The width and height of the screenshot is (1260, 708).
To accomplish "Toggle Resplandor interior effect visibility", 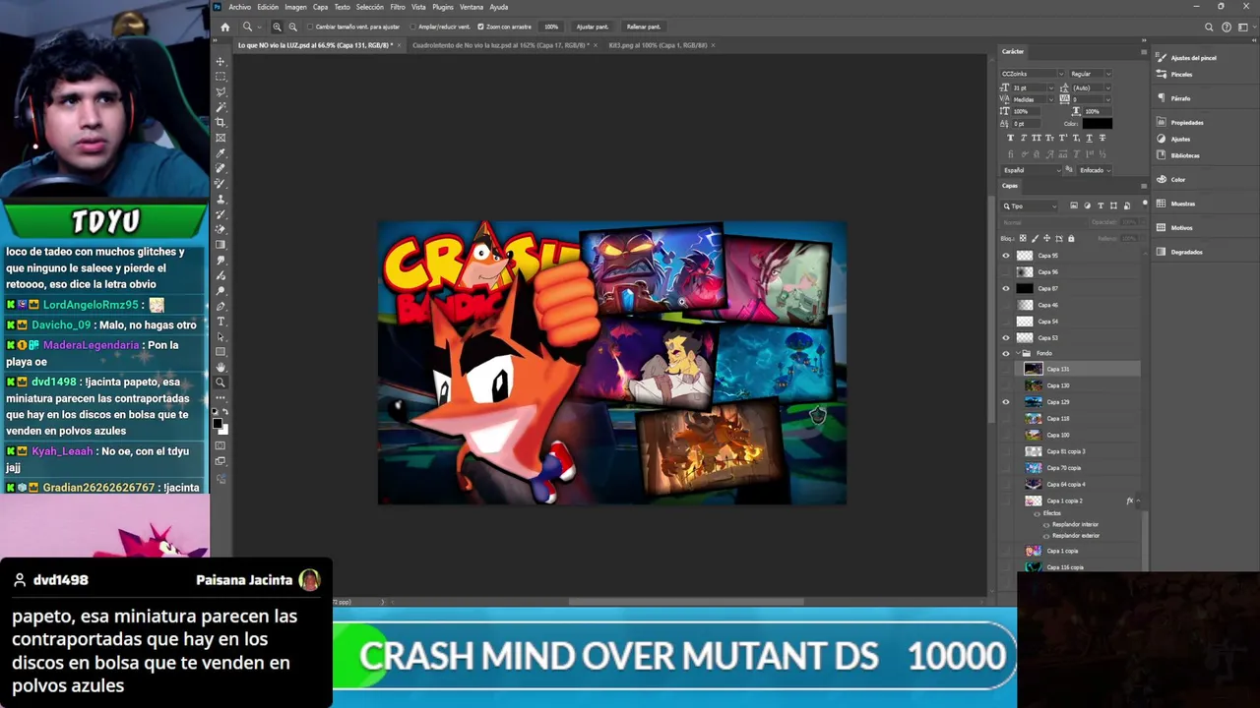I will pos(1046,524).
